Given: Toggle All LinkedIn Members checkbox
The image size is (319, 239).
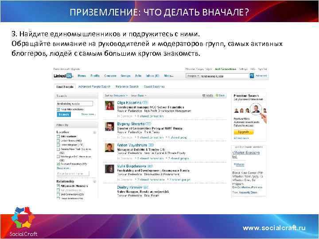Looking at the screenshot, I should coord(58,186).
